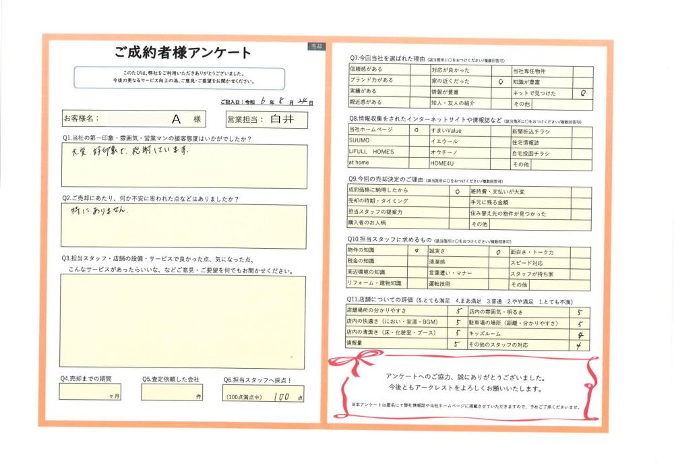Click the circled box beside 成約価格に納得したから
The width and height of the screenshot is (674, 476).
(458, 191)
